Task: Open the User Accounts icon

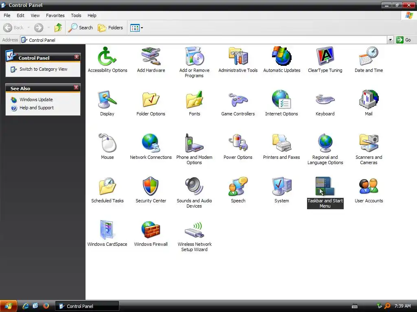Action: coord(369,186)
